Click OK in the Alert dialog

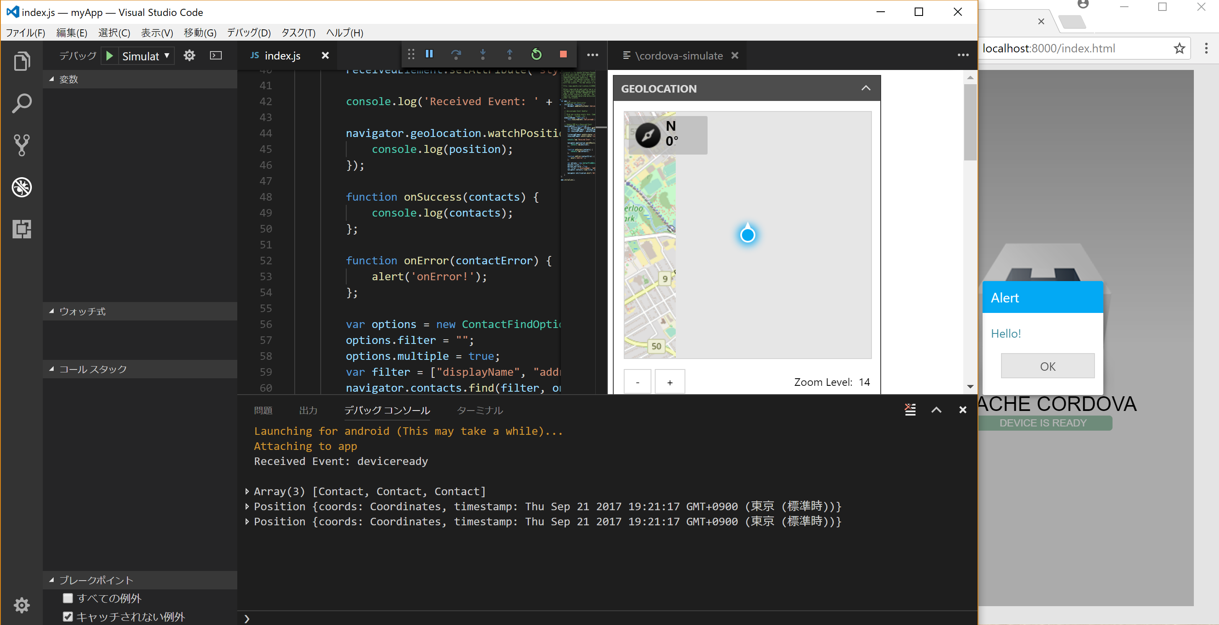(1048, 366)
